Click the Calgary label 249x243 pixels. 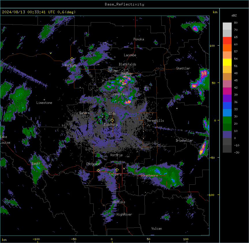coord(115,174)
